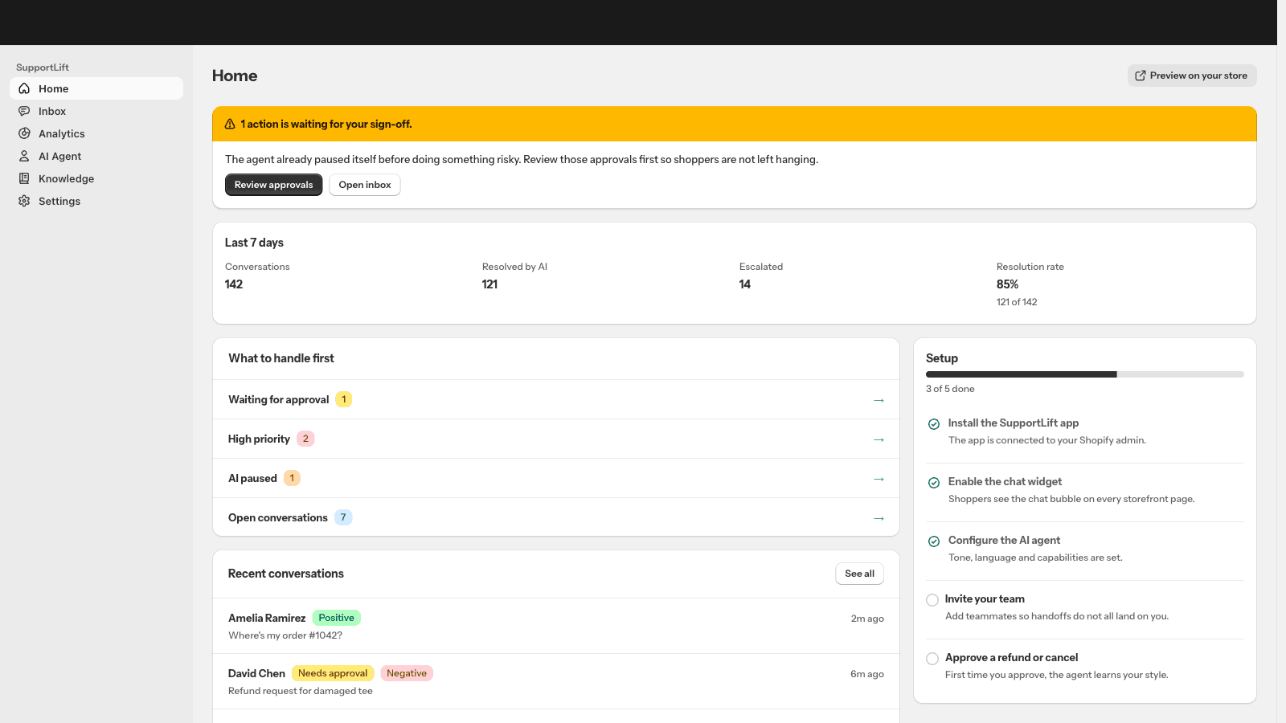Open Knowledge in the sidebar menu
Viewport: 1286px width, 723px height.
(x=96, y=178)
